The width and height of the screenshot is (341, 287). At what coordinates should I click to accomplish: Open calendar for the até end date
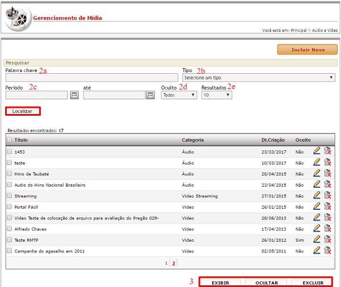150,95
